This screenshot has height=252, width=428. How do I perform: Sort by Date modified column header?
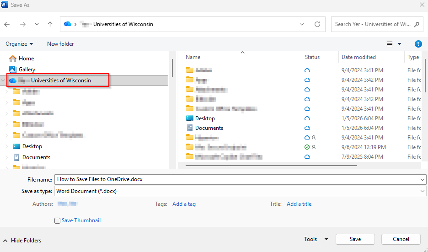(358, 57)
